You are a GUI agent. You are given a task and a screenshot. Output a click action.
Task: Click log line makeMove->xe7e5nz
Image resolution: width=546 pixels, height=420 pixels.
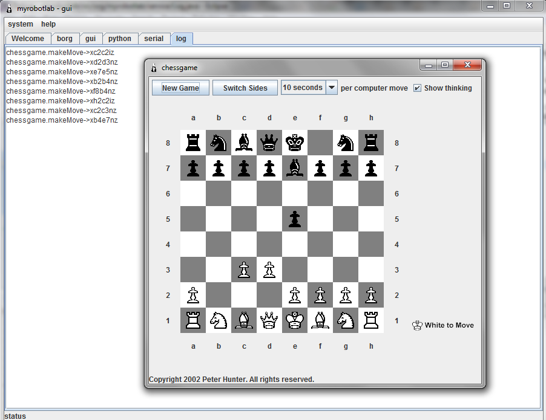tap(62, 72)
